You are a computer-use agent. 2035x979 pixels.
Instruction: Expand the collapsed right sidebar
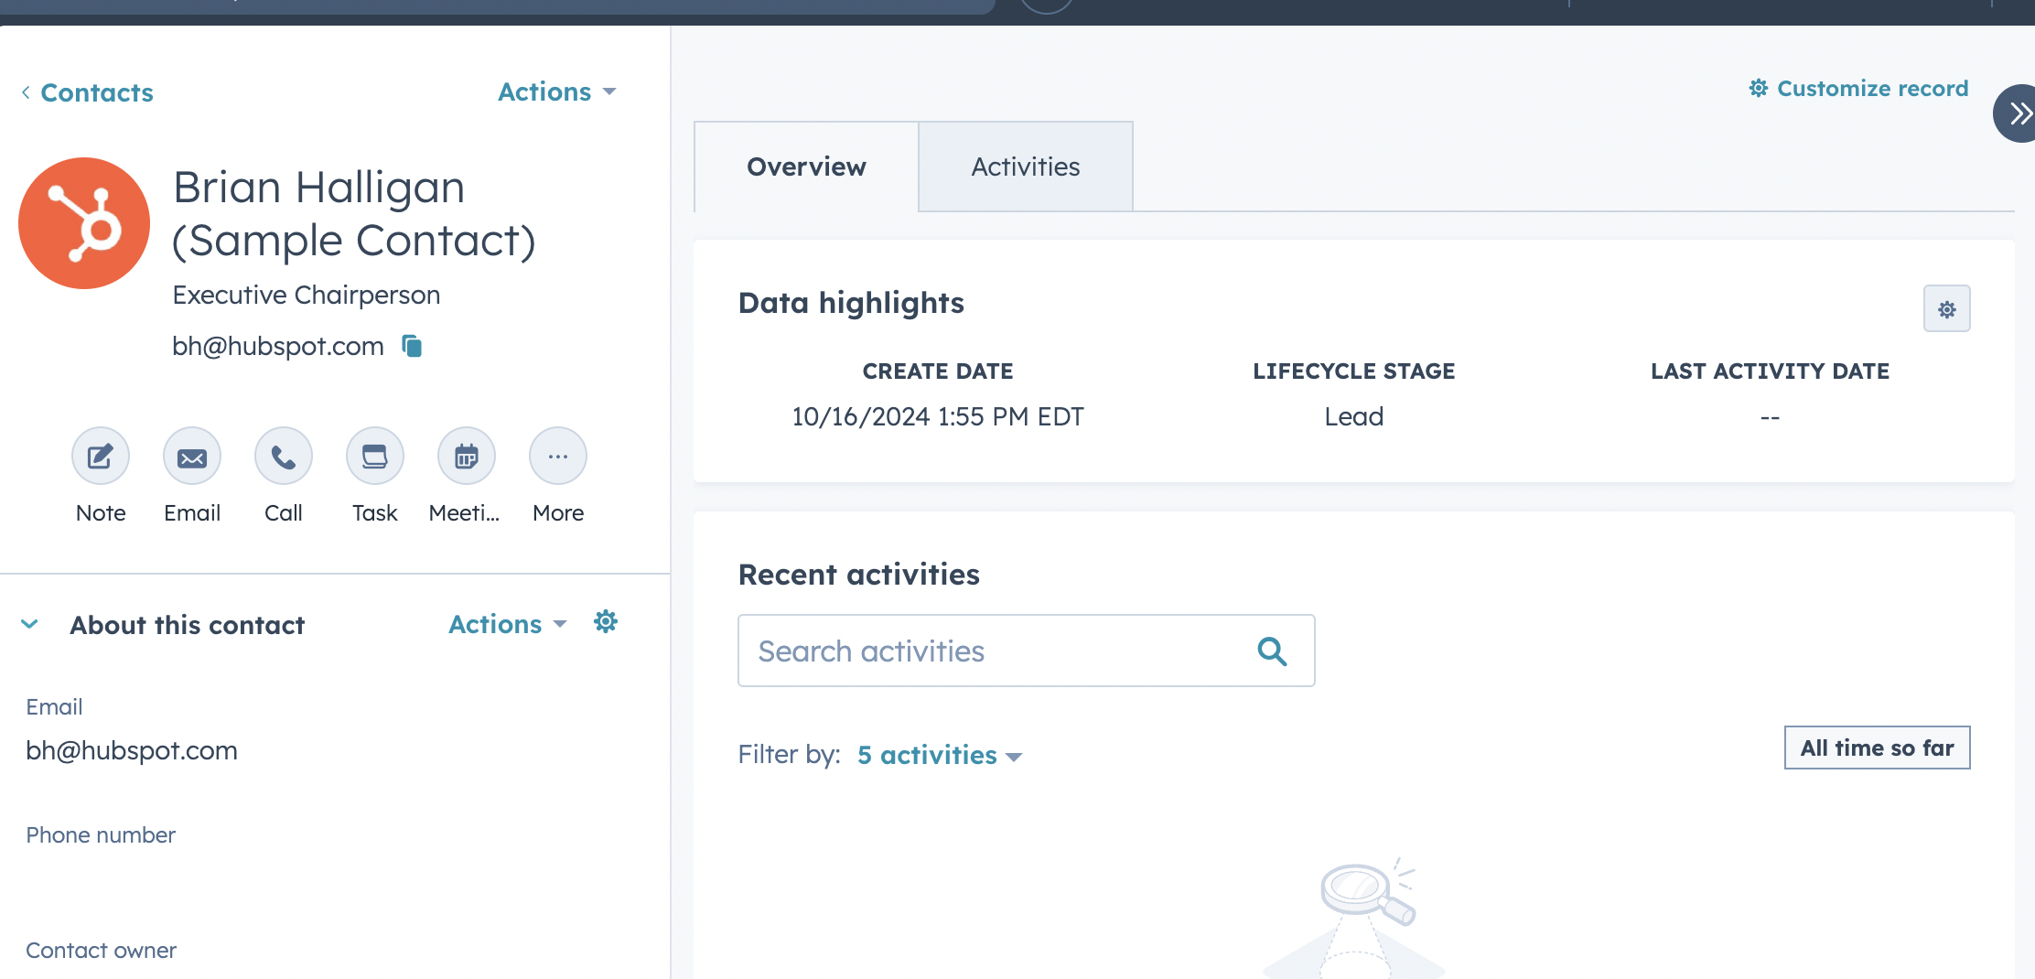click(x=2017, y=113)
